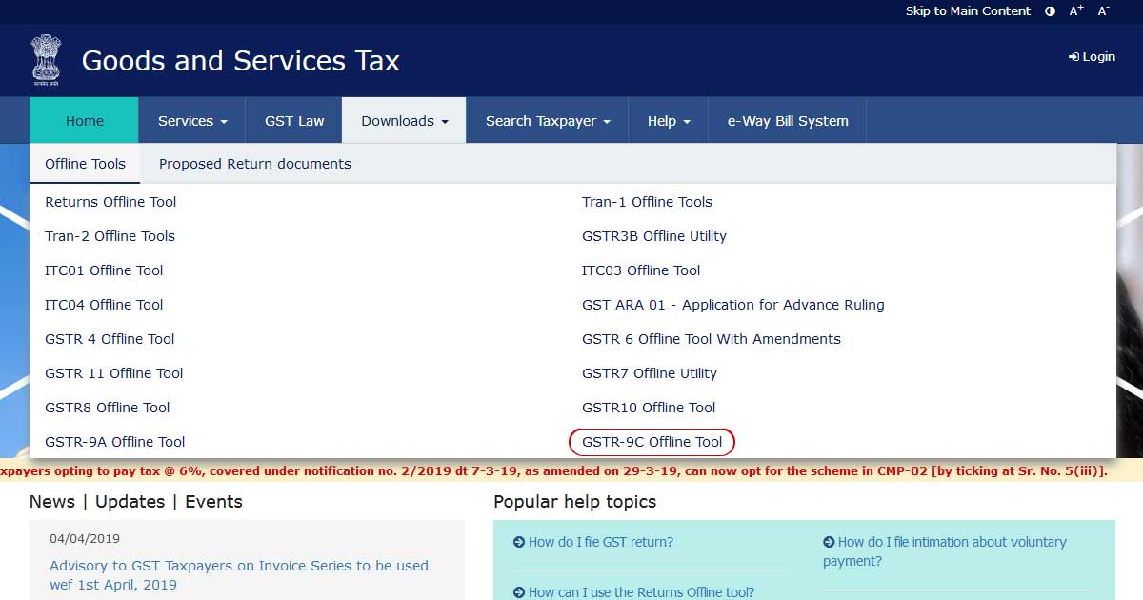Toggle the high contrast display icon
The height and width of the screenshot is (600, 1143).
(x=1049, y=10)
